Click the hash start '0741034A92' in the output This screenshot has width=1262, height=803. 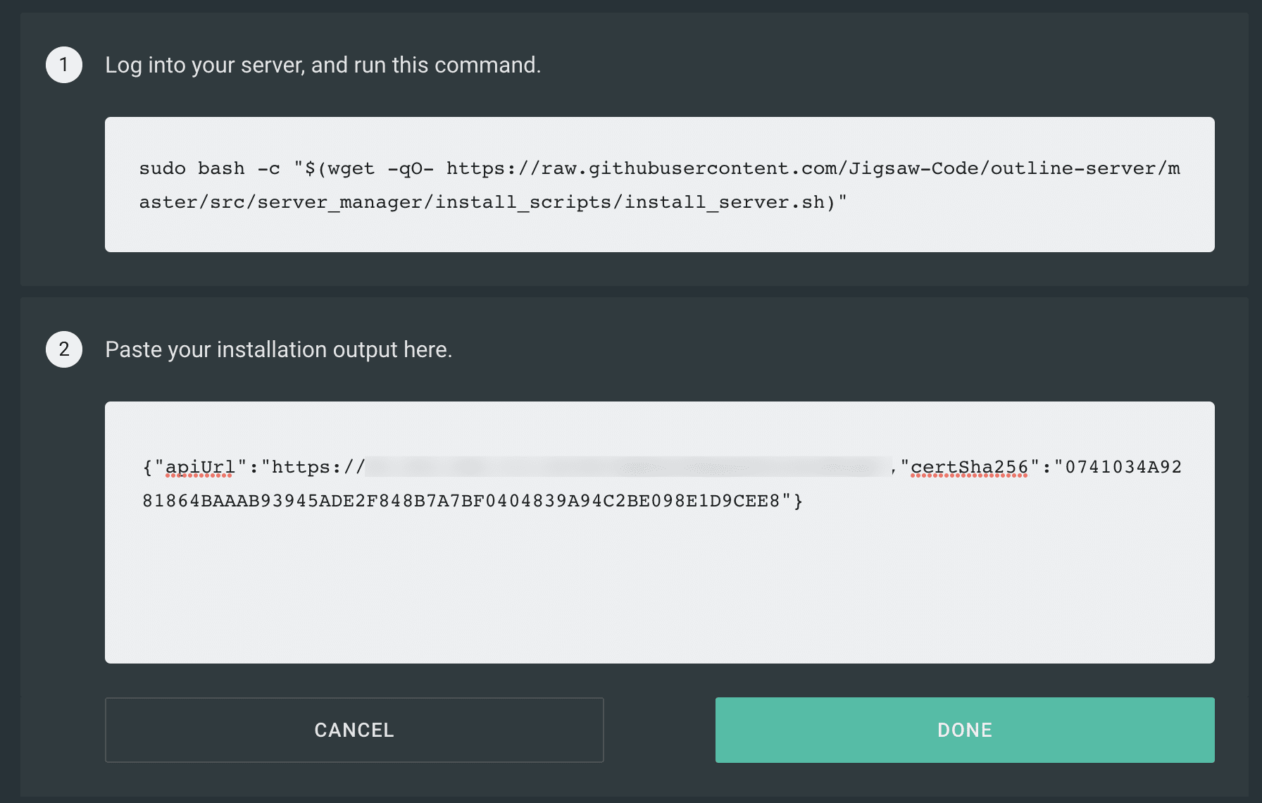pyautogui.click(x=1123, y=467)
